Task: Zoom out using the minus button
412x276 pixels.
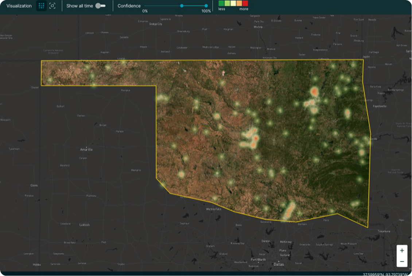Action: point(402,261)
